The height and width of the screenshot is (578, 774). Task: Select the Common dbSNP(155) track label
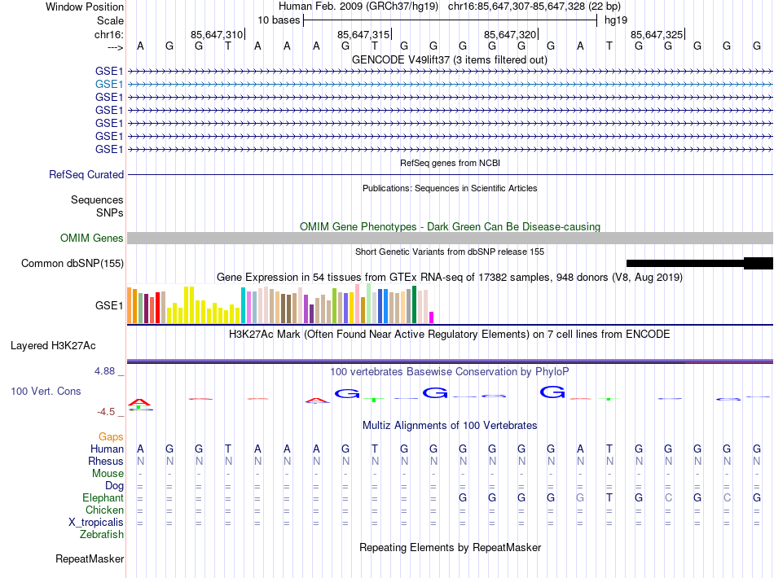click(x=73, y=263)
